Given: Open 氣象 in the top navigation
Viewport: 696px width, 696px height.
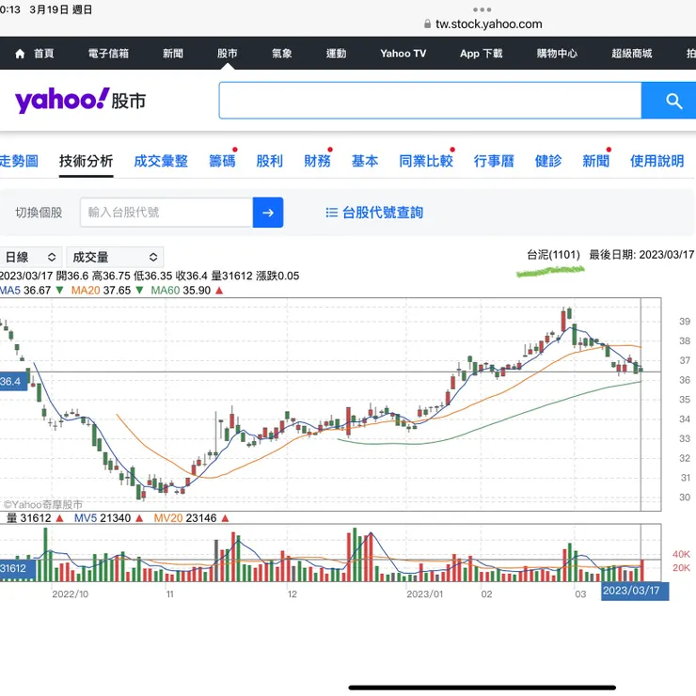Looking at the screenshot, I should click(x=282, y=54).
